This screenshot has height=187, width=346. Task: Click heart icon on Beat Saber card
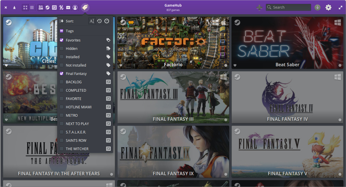tap(235, 65)
